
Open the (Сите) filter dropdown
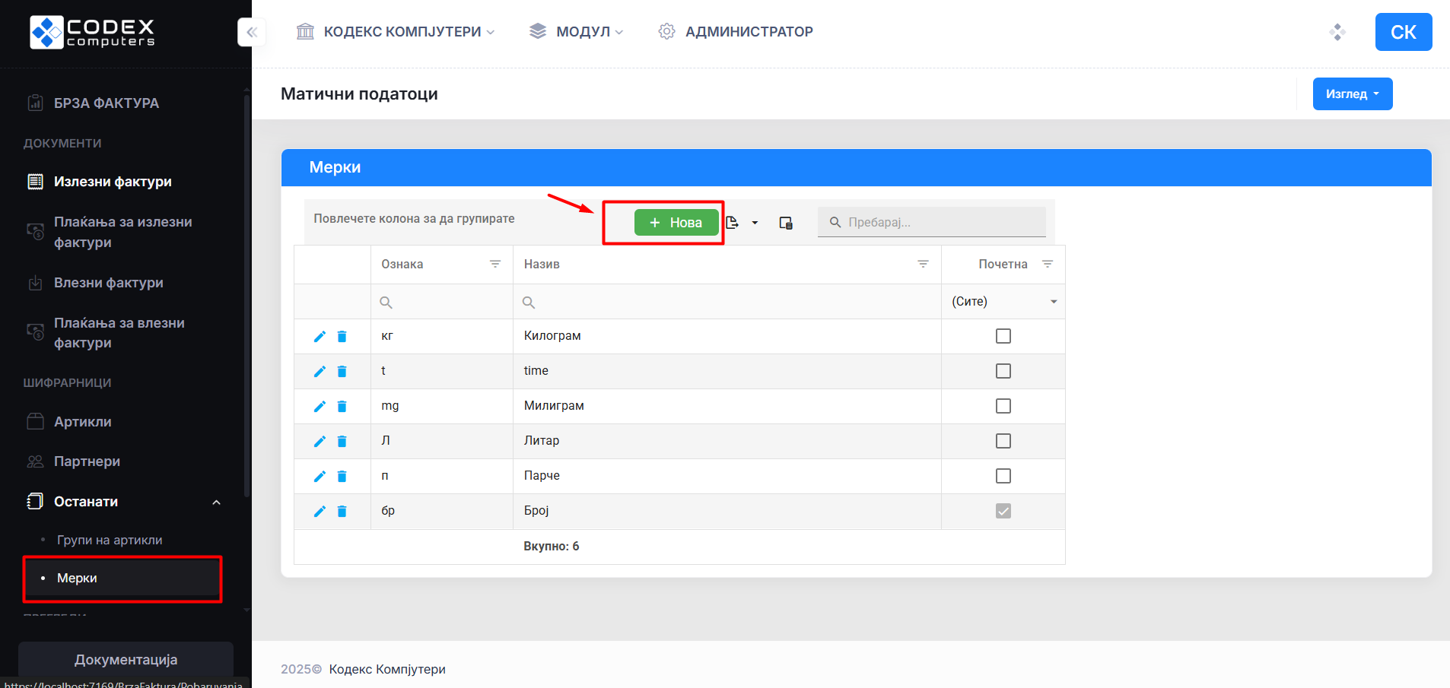(1053, 302)
